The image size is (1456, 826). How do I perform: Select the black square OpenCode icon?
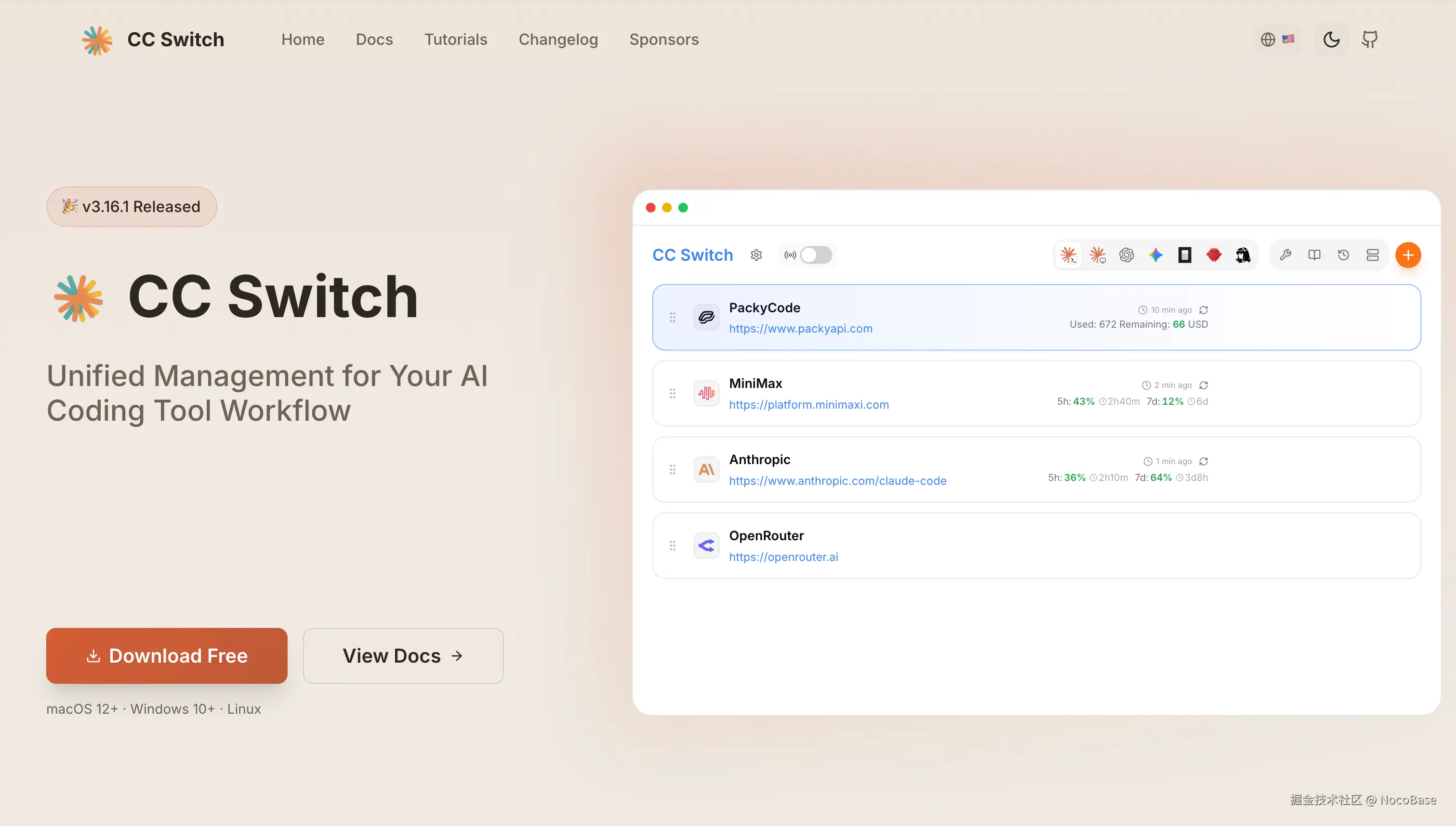pos(1184,255)
